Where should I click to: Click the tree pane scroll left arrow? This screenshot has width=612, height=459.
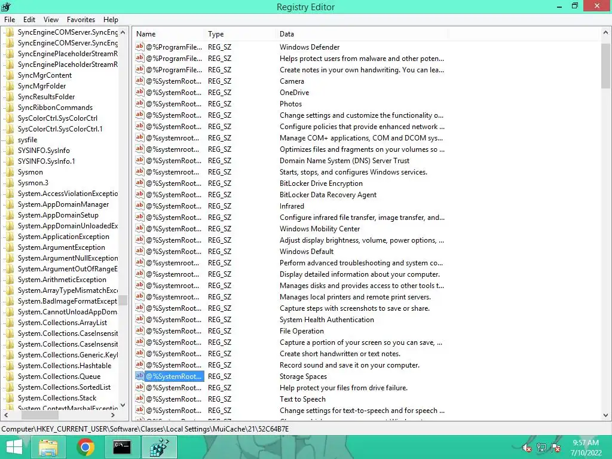click(6, 415)
